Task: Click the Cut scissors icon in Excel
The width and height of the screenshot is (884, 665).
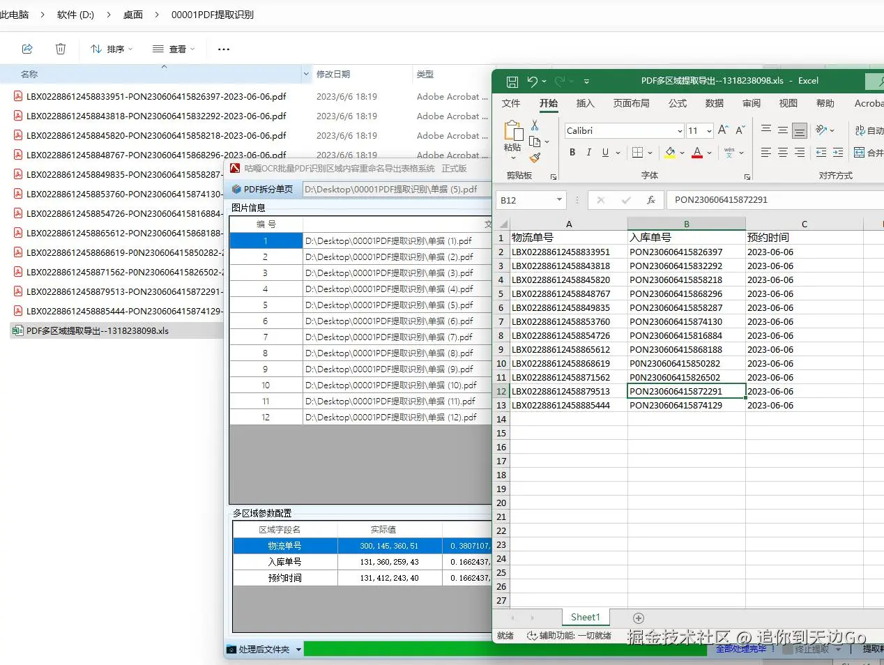Action: pyautogui.click(x=535, y=125)
